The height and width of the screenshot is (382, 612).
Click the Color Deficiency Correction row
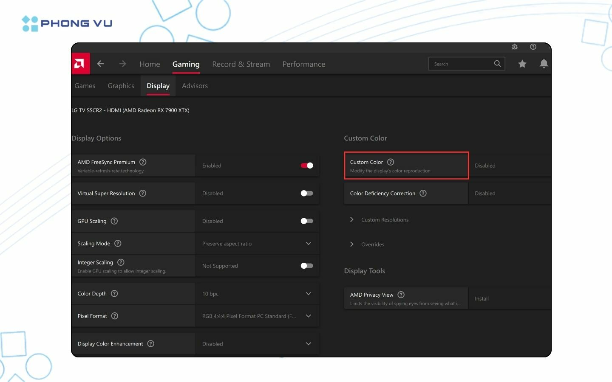tap(406, 193)
